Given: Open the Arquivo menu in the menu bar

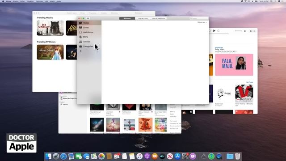Looking at the screenshot, I should point(16,1).
